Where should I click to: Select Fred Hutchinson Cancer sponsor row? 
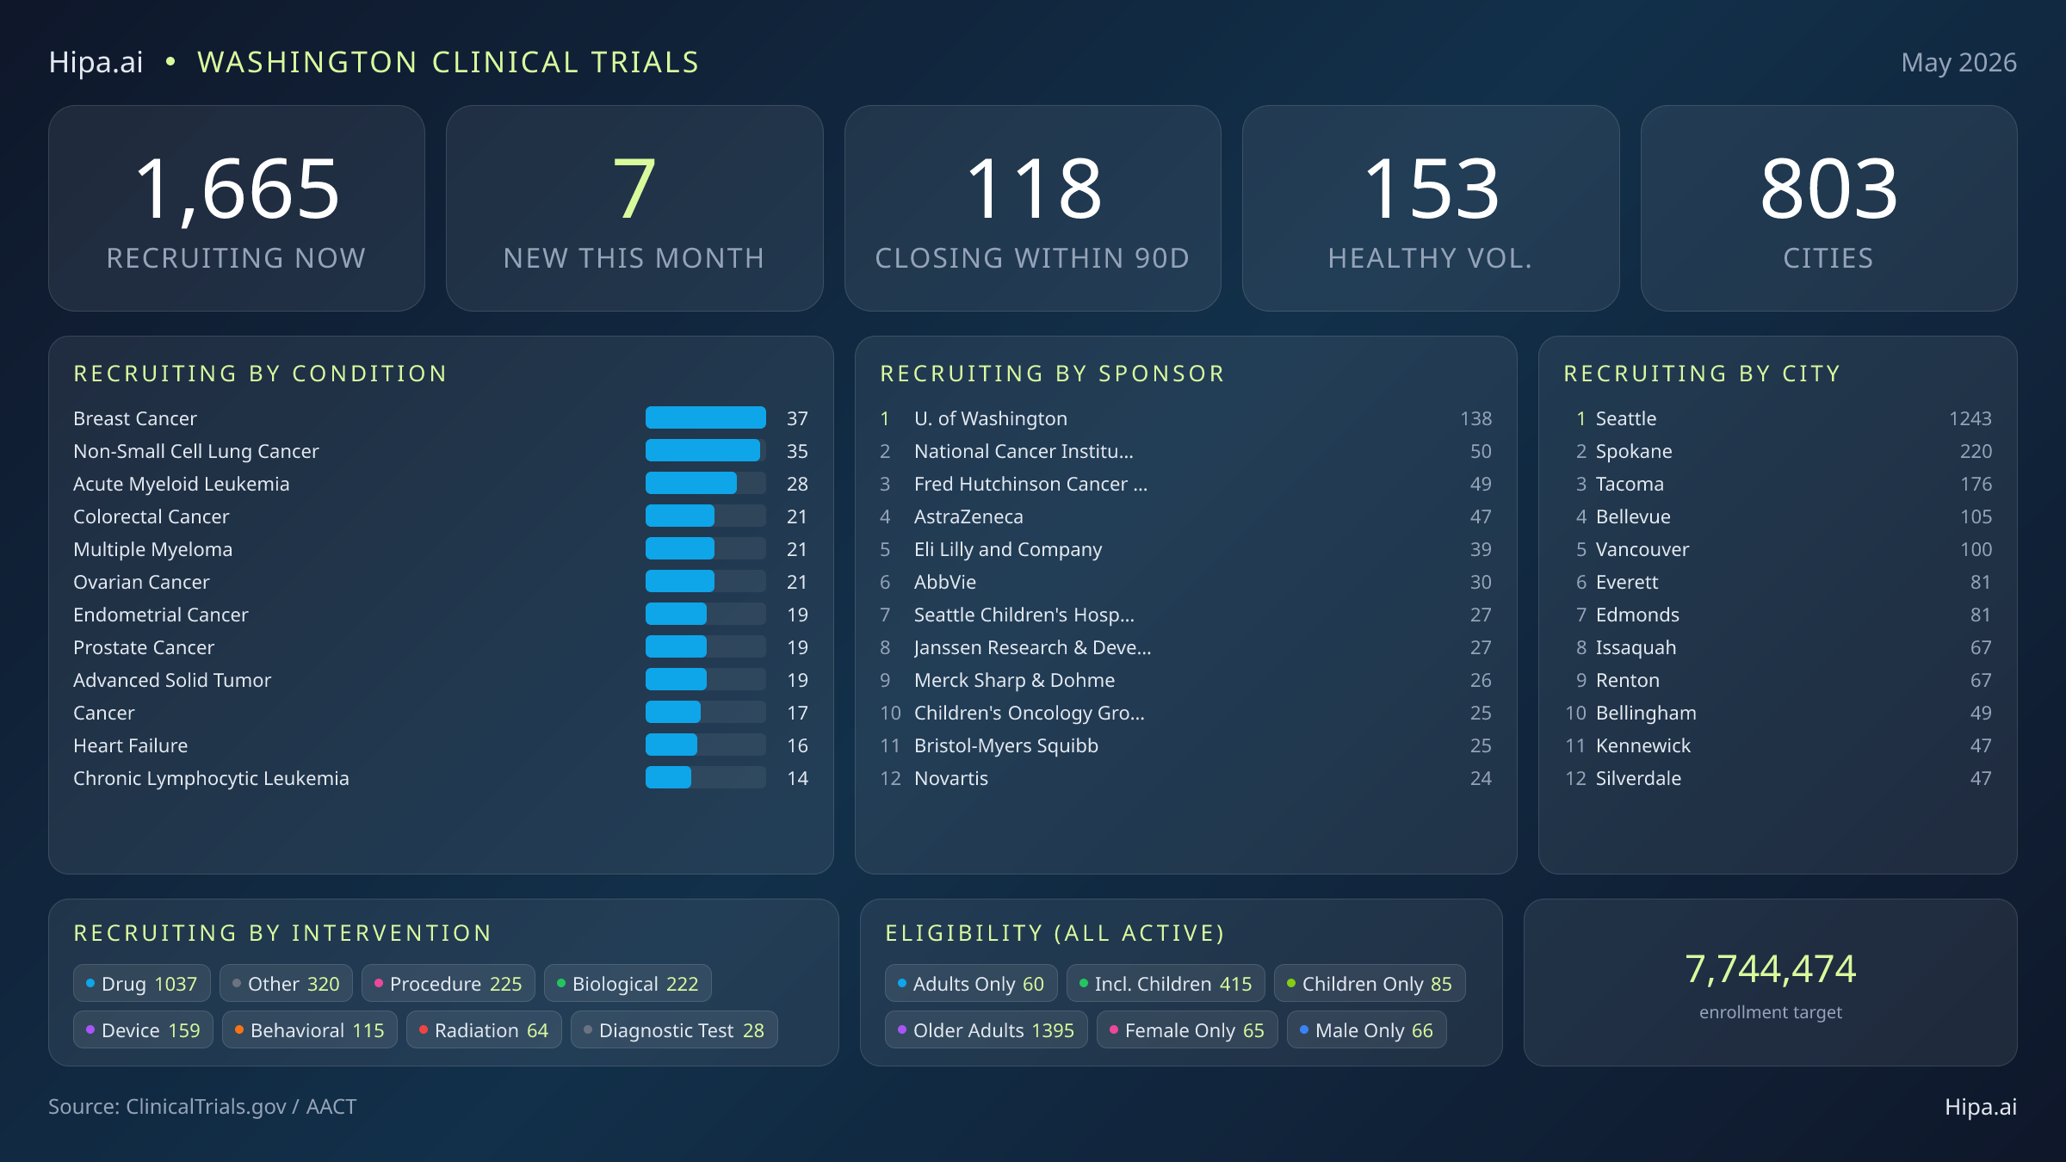(1185, 483)
